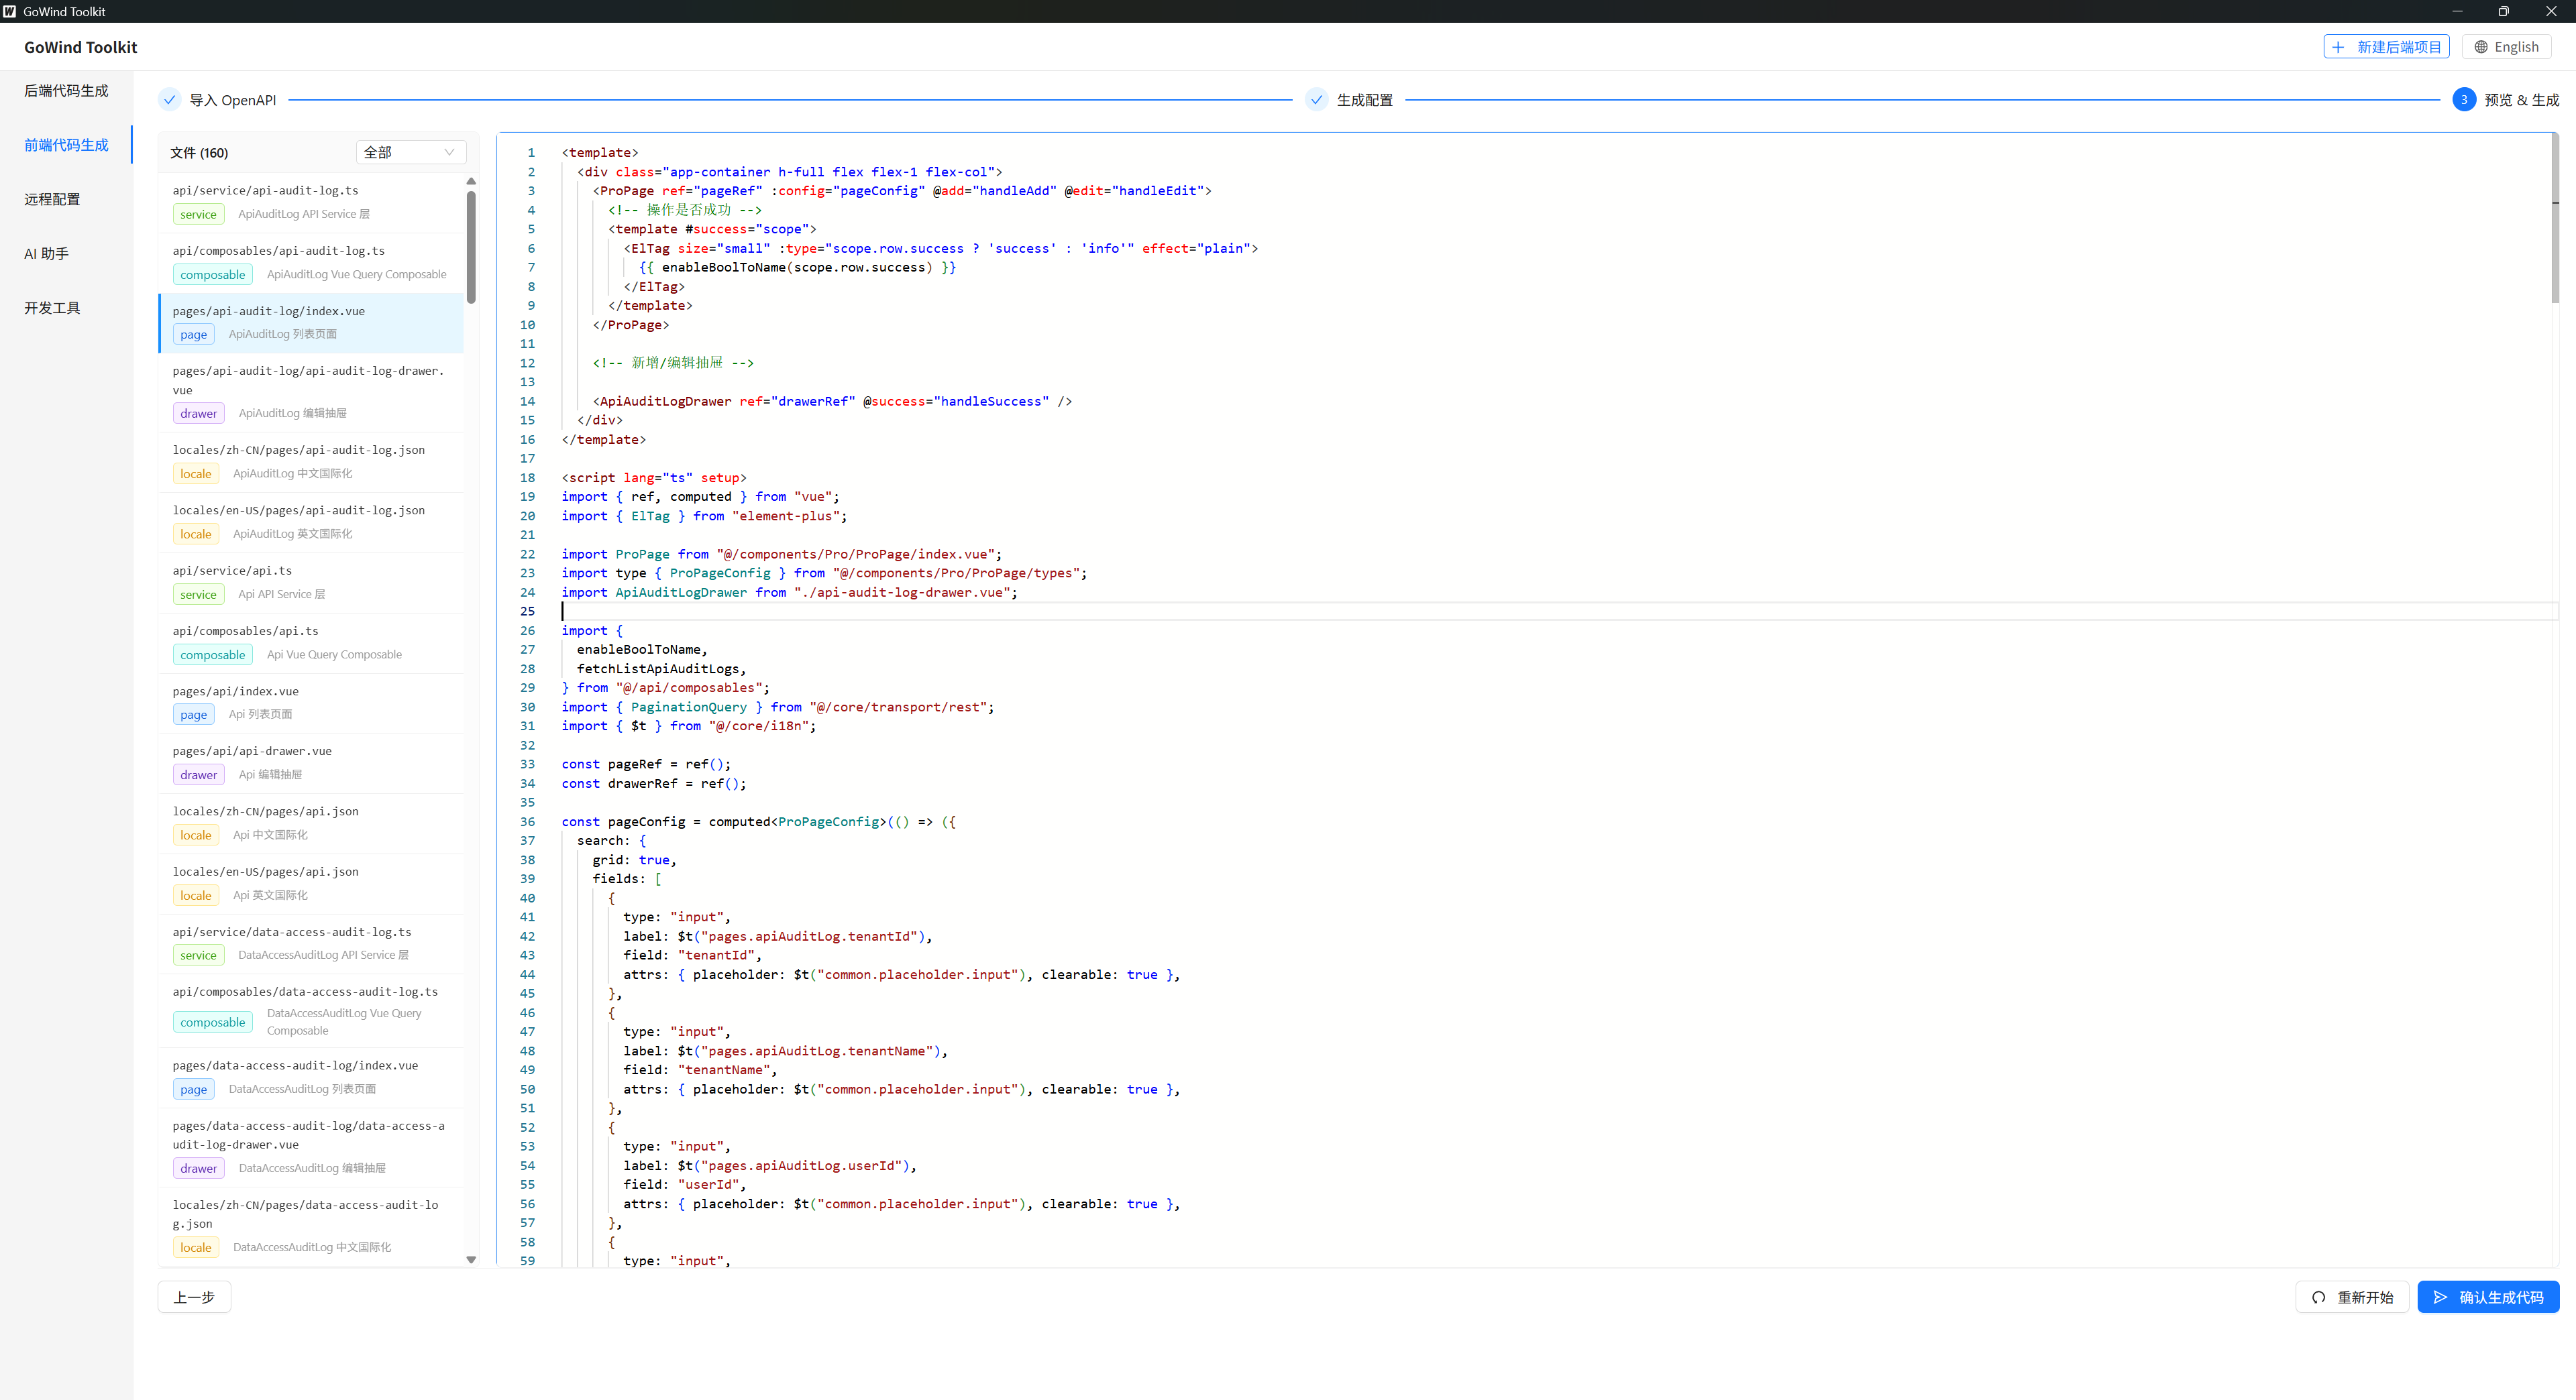Select 前端代码生成 sidebar item

point(66,145)
